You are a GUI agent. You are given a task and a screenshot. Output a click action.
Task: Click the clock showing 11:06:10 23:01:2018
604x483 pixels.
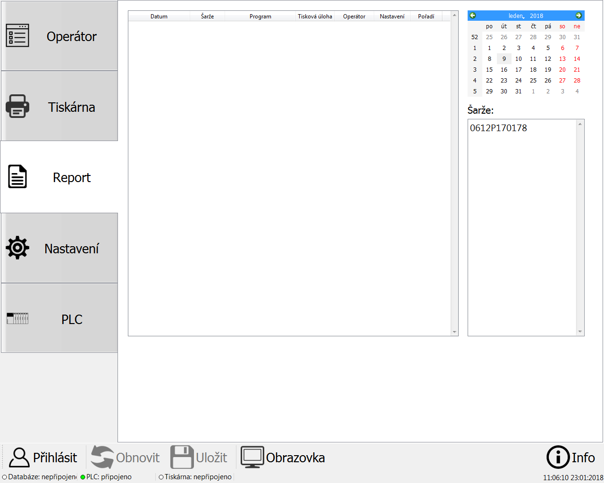tap(573, 478)
